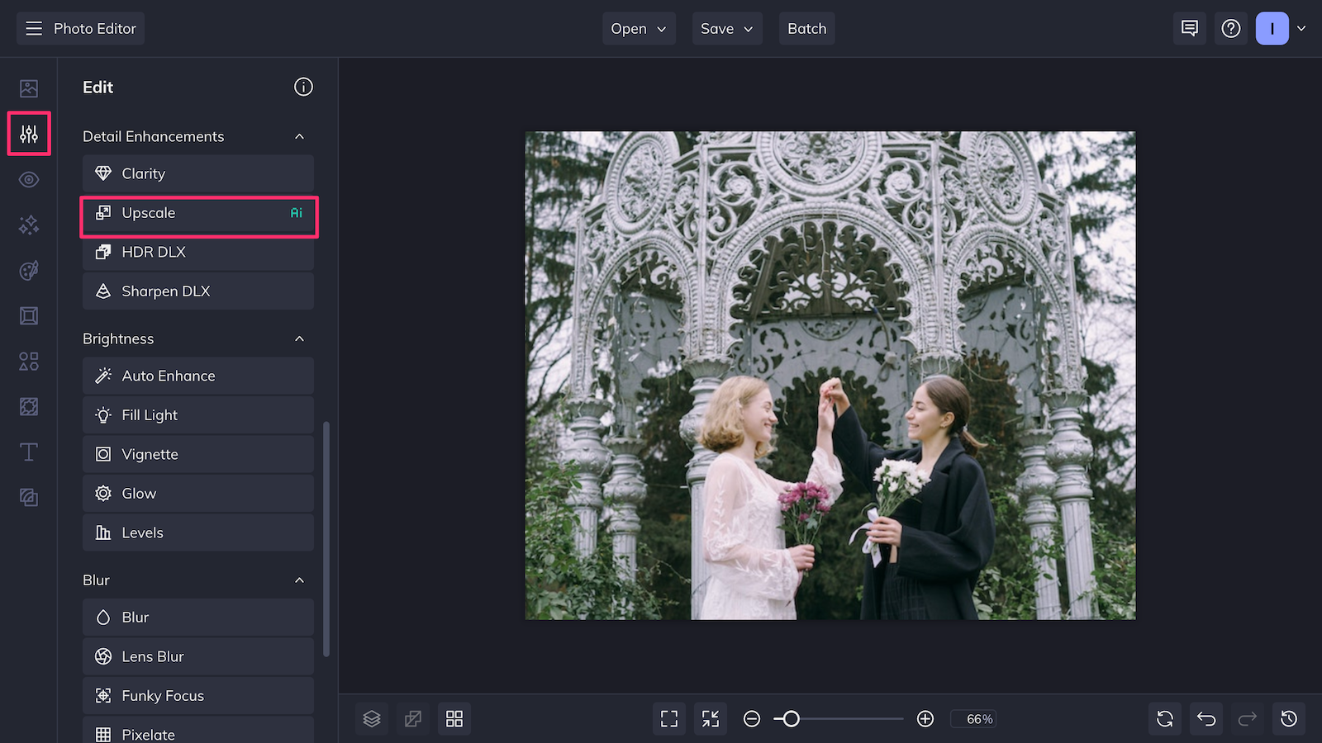Select the Graphics shapes icon in sidebar
Viewport: 1322px width, 743px height.
28,361
